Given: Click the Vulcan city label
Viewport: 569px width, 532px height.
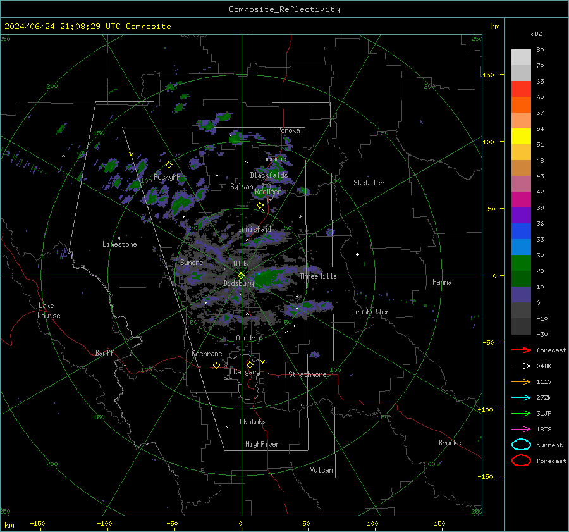Looking at the screenshot, I should pos(321,470).
